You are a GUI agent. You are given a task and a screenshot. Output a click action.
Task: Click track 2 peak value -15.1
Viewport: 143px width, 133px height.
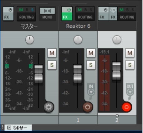pos(104,52)
